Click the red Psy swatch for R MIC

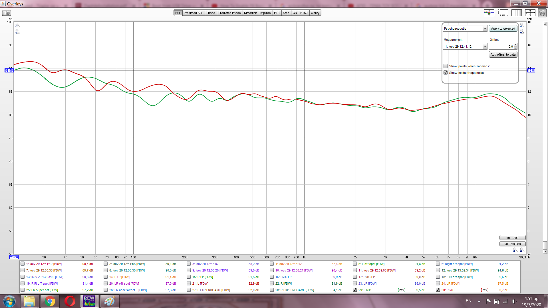coord(484,290)
